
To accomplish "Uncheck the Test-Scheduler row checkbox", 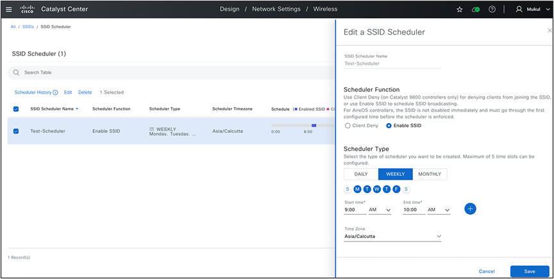I will pyautogui.click(x=16, y=131).
